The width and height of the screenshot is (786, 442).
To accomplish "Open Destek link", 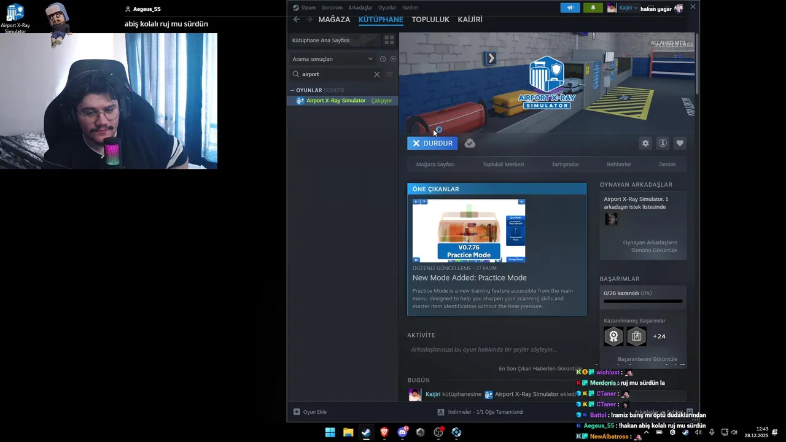I will pos(667,165).
